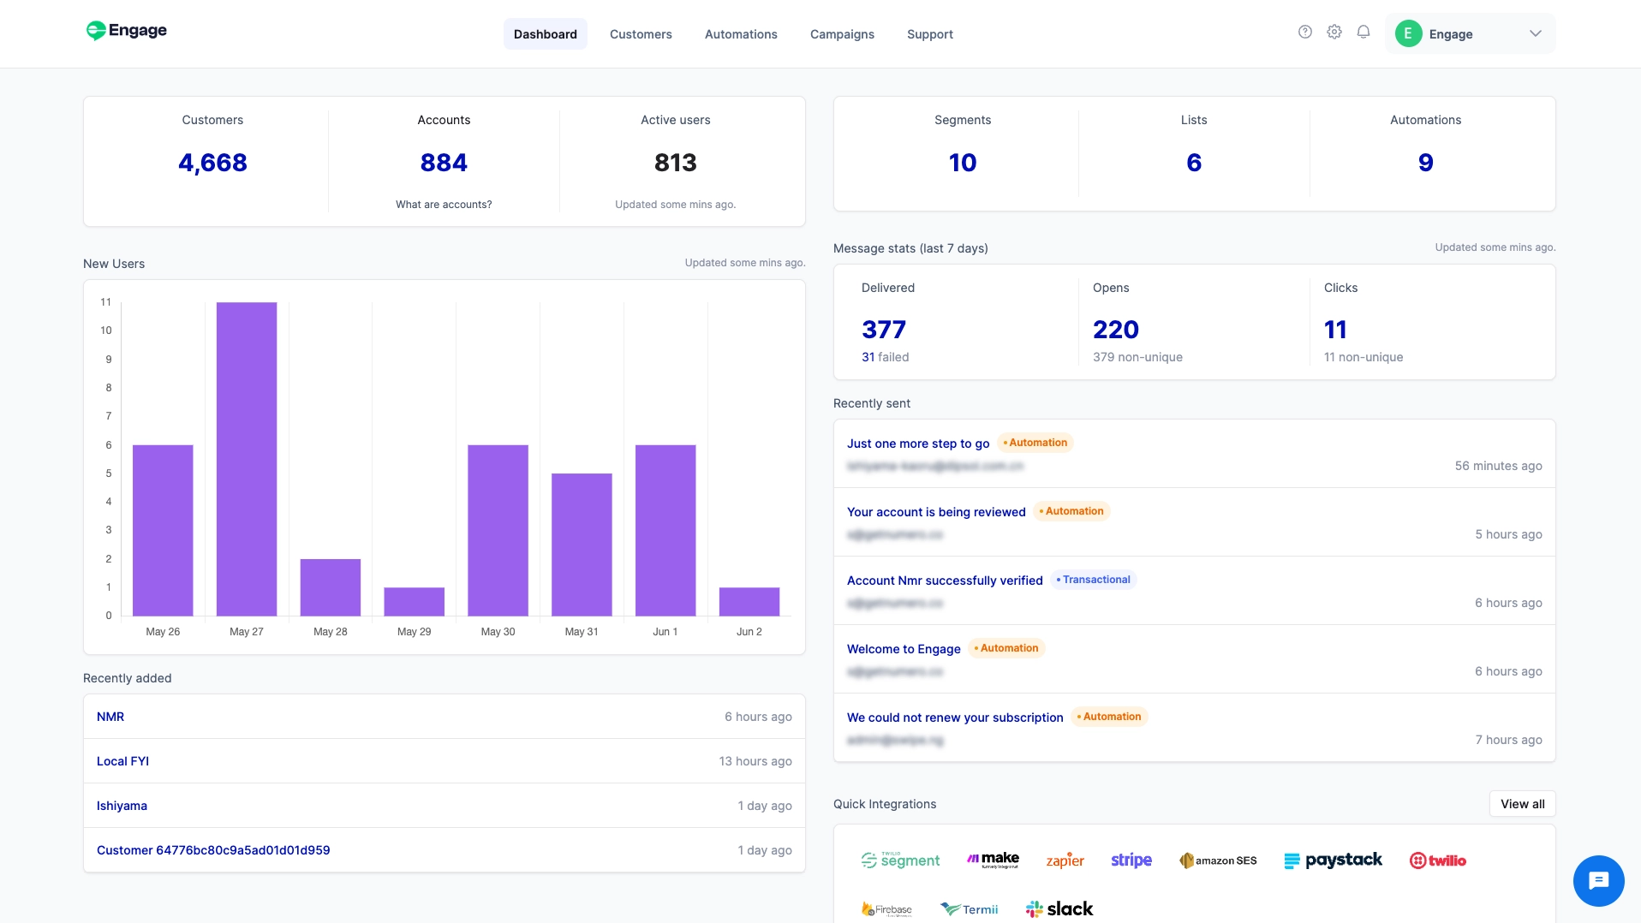The image size is (1641, 923).
Task: Open 'We could not renew your subscription' message
Action: click(x=954, y=718)
